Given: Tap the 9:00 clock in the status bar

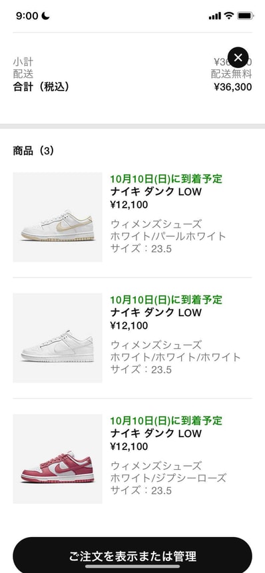Looking at the screenshot, I should pyautogui.click(x=27, y=16).
